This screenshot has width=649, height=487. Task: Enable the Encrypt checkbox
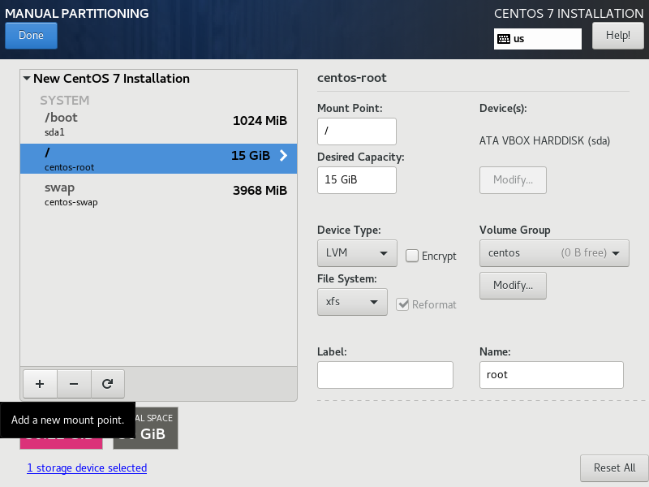pyautogui.click(x=412, y=256)
